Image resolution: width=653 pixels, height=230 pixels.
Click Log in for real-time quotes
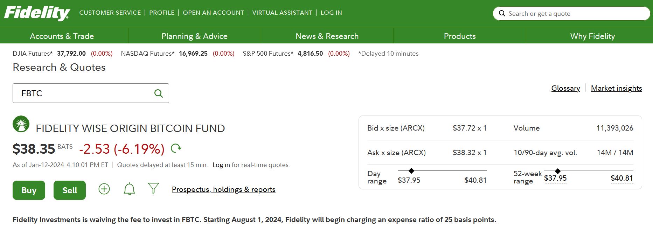pyautogui.click(x=221, y=165)
